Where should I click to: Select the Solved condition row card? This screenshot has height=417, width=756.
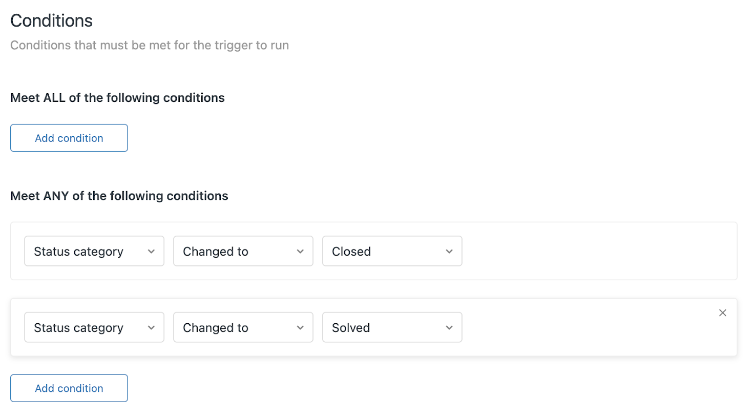[x=374, y=327]
